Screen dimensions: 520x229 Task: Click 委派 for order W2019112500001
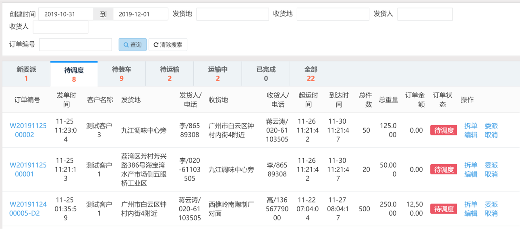click(491, 165)
